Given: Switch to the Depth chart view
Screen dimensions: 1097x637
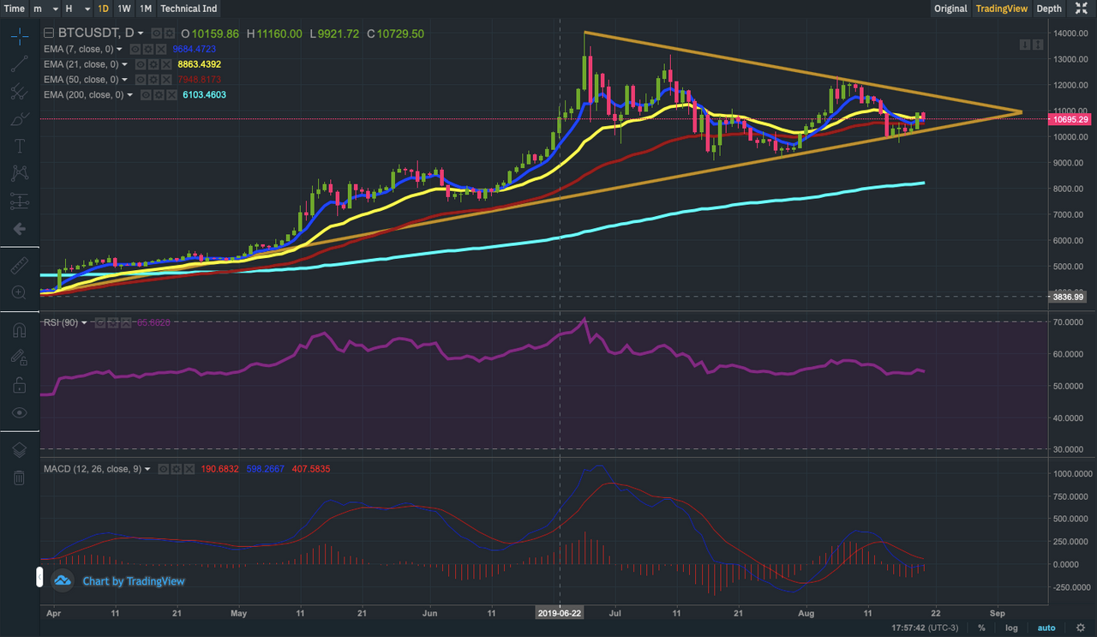Looking at the screenshot, I should [1049, 9].
